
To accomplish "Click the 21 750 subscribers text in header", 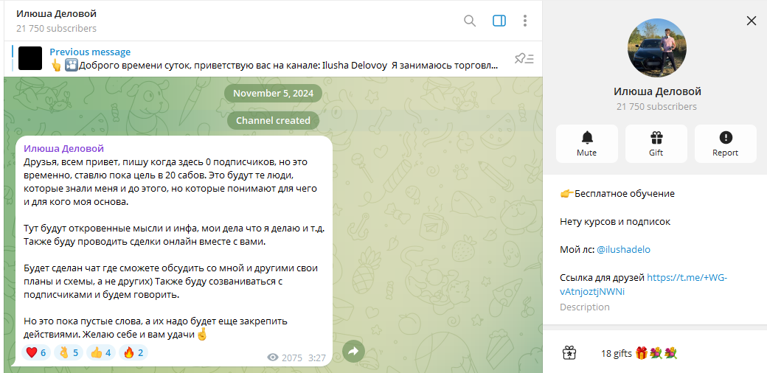I will click(56, 28).
